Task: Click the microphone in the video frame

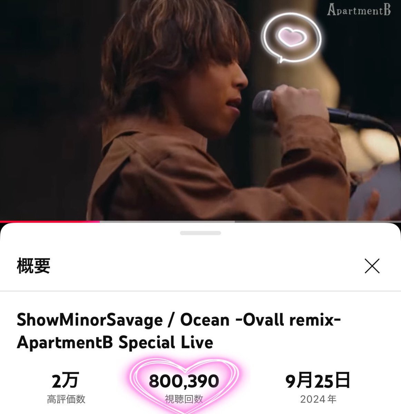Action: pos(311,110)
